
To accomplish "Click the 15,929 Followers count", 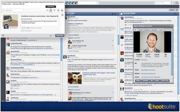I will click(139, 56).
